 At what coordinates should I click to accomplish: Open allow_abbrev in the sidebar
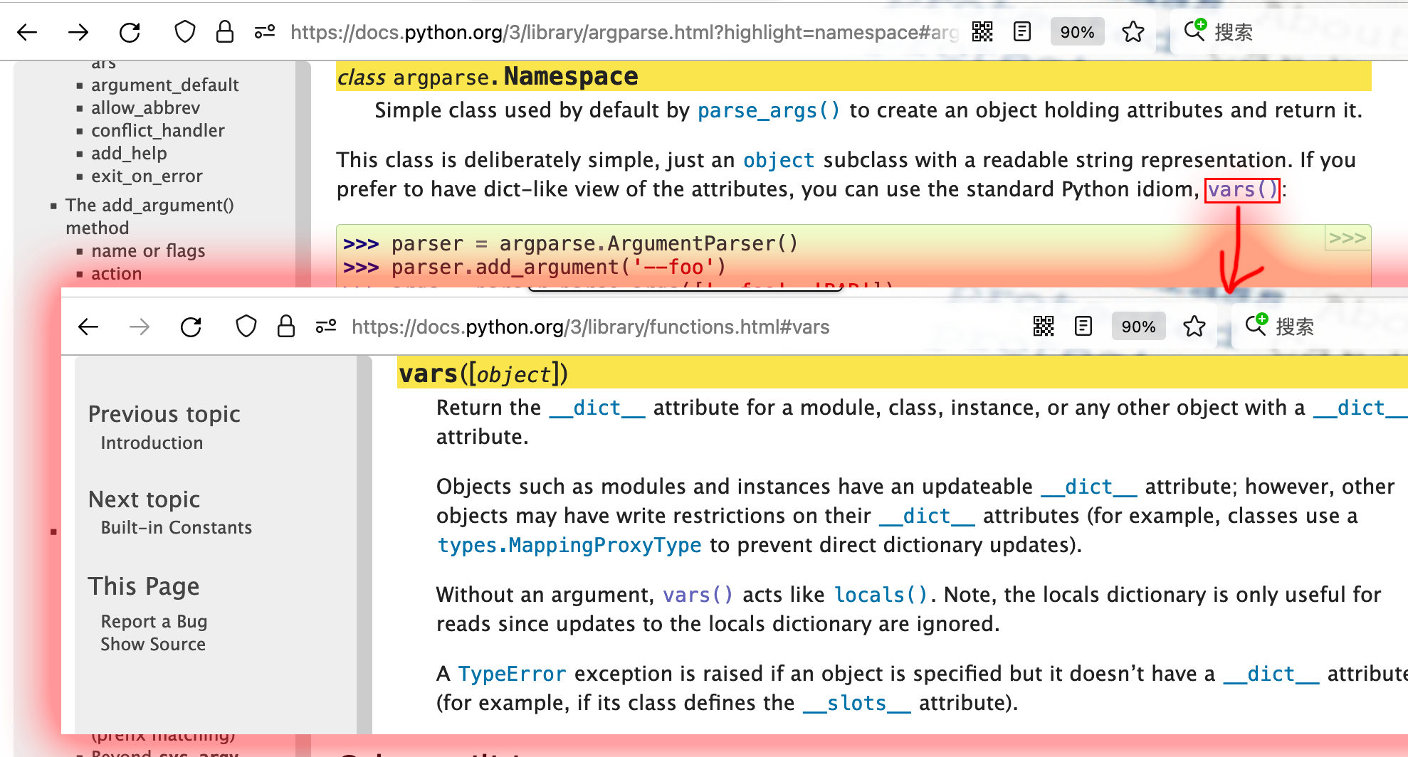pos(145,108)
